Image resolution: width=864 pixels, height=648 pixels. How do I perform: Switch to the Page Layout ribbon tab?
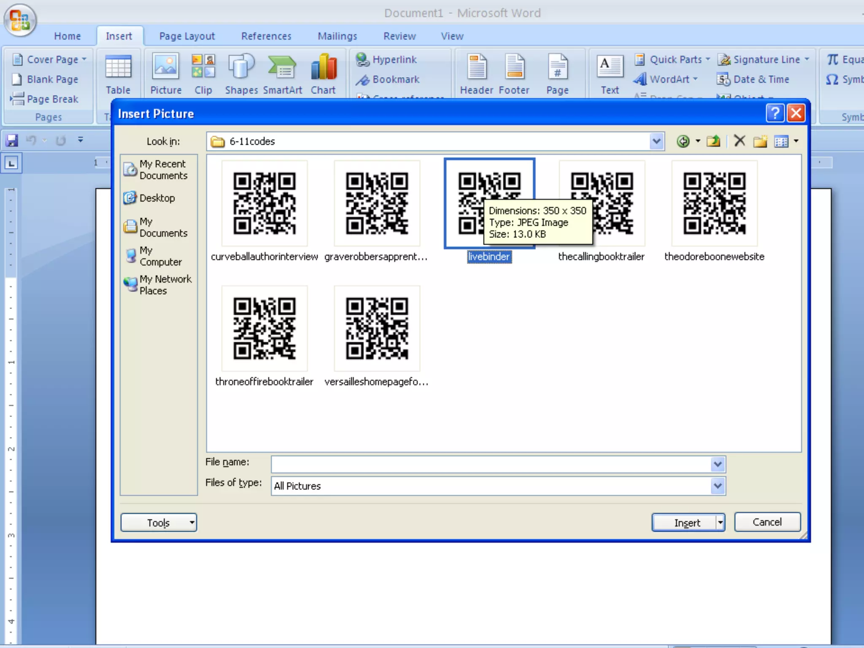pos(187,36)
